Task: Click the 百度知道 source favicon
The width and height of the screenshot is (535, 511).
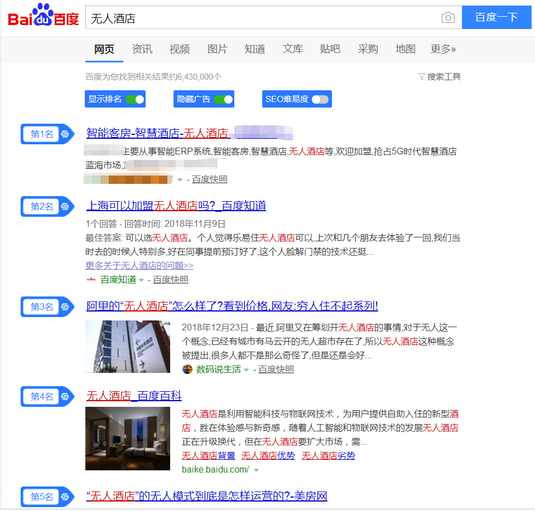Action: 91,280
